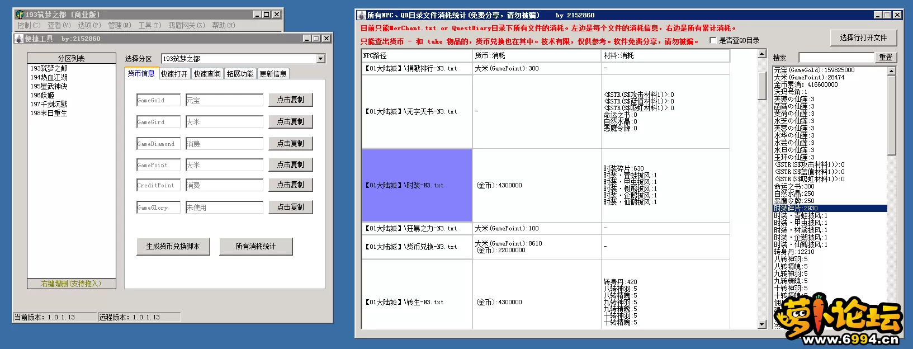Open the 帮助(H) menu
The height and width of the screenshot is (349, 913).
(224, 25)
